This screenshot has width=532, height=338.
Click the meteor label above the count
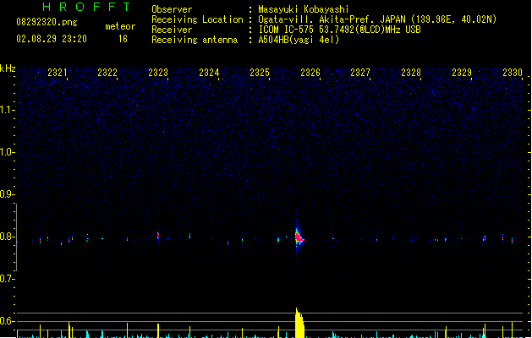point(119,26)
